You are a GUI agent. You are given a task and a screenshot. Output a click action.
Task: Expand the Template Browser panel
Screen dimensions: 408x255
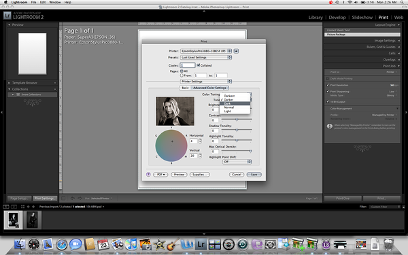9,83
